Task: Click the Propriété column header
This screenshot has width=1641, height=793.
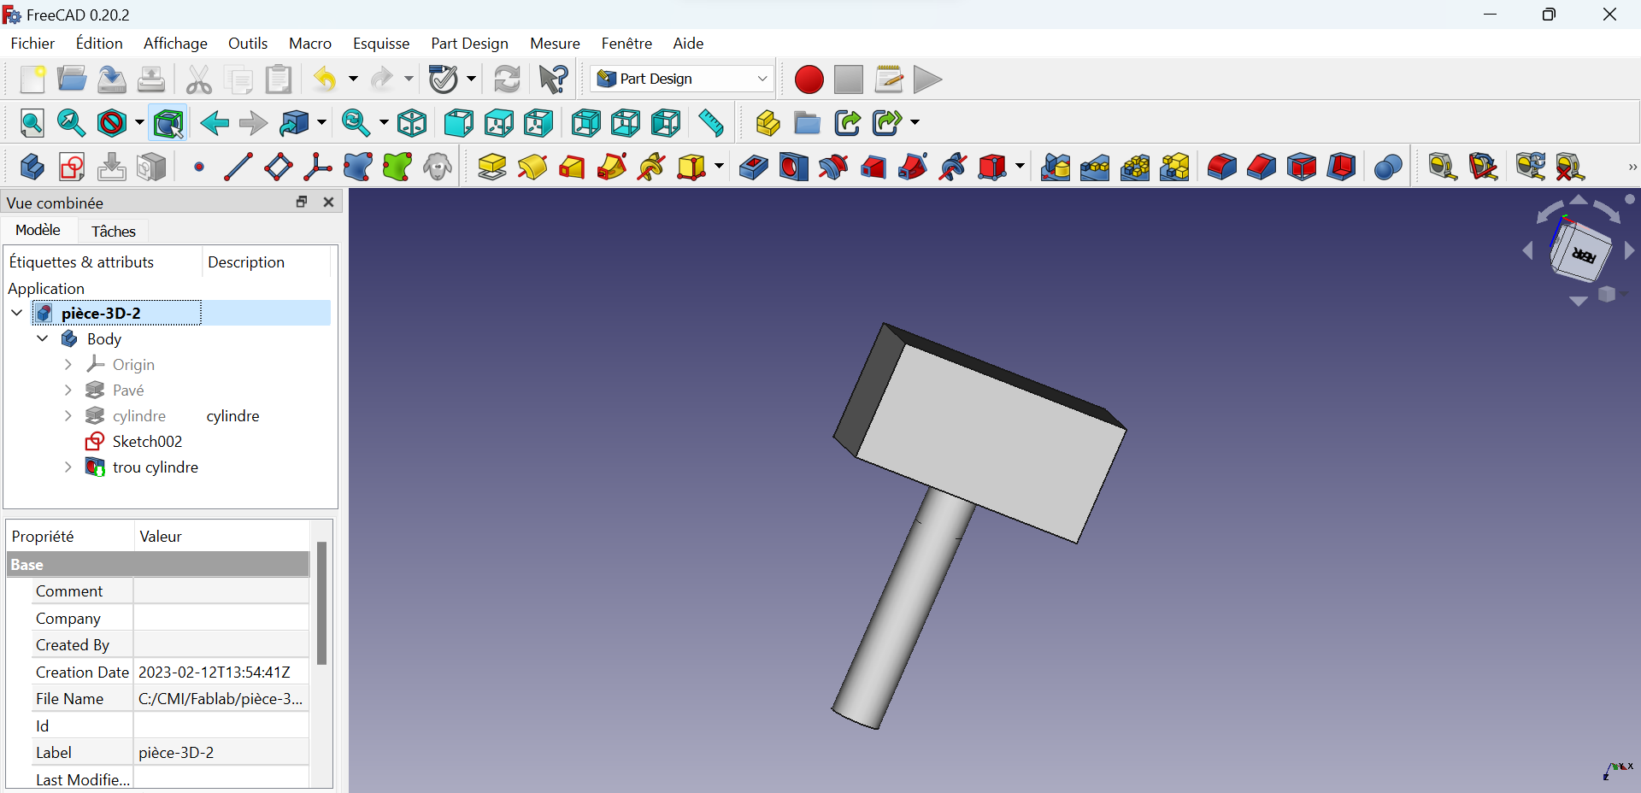Action: 70,536
